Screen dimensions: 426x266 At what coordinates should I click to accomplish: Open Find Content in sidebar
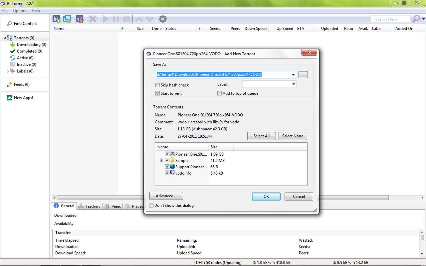(x=25, y=24)
